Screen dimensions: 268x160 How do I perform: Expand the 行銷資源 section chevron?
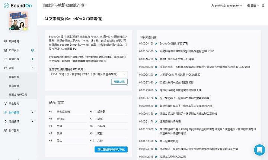click(x=32, y=121)
